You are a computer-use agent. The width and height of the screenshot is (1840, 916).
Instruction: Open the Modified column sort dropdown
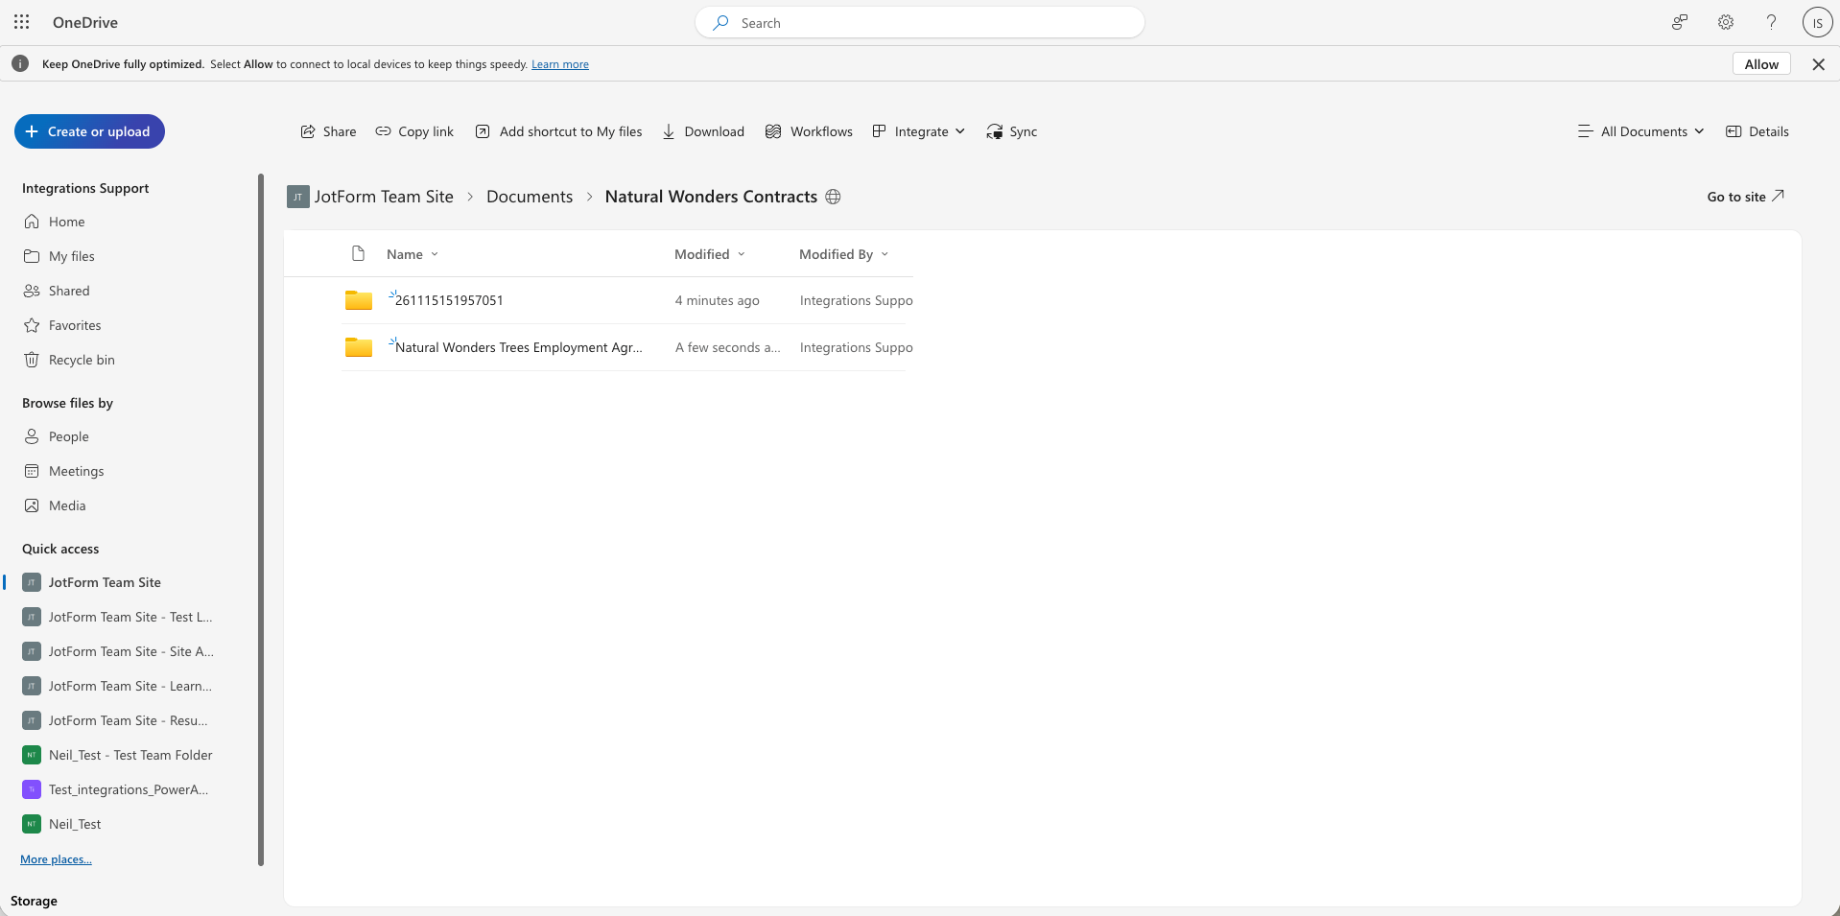coord(708,253)
